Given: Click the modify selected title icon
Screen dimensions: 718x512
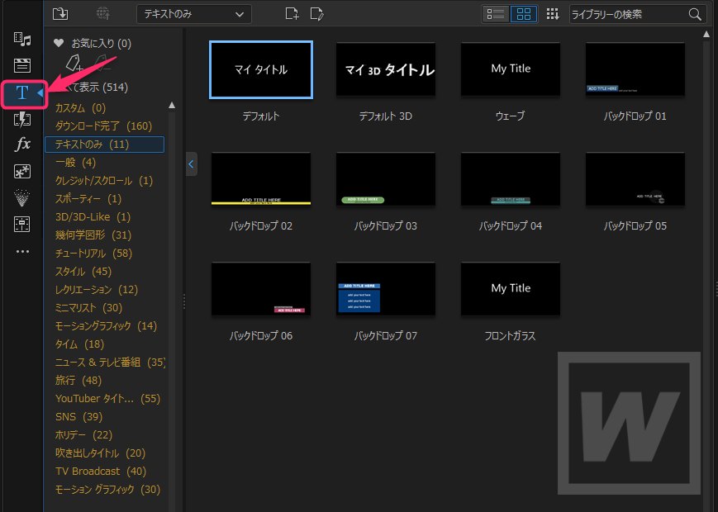Looking at the screenshot, I should [x=317, y=14].
